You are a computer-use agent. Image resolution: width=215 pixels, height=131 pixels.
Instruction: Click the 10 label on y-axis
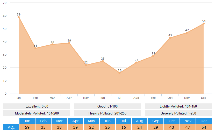(5, 81)
